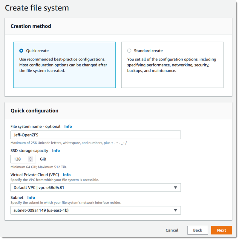The image size is (239, 240).
Task: Open the subnet-009a1149 selection box
Action: 96,210
